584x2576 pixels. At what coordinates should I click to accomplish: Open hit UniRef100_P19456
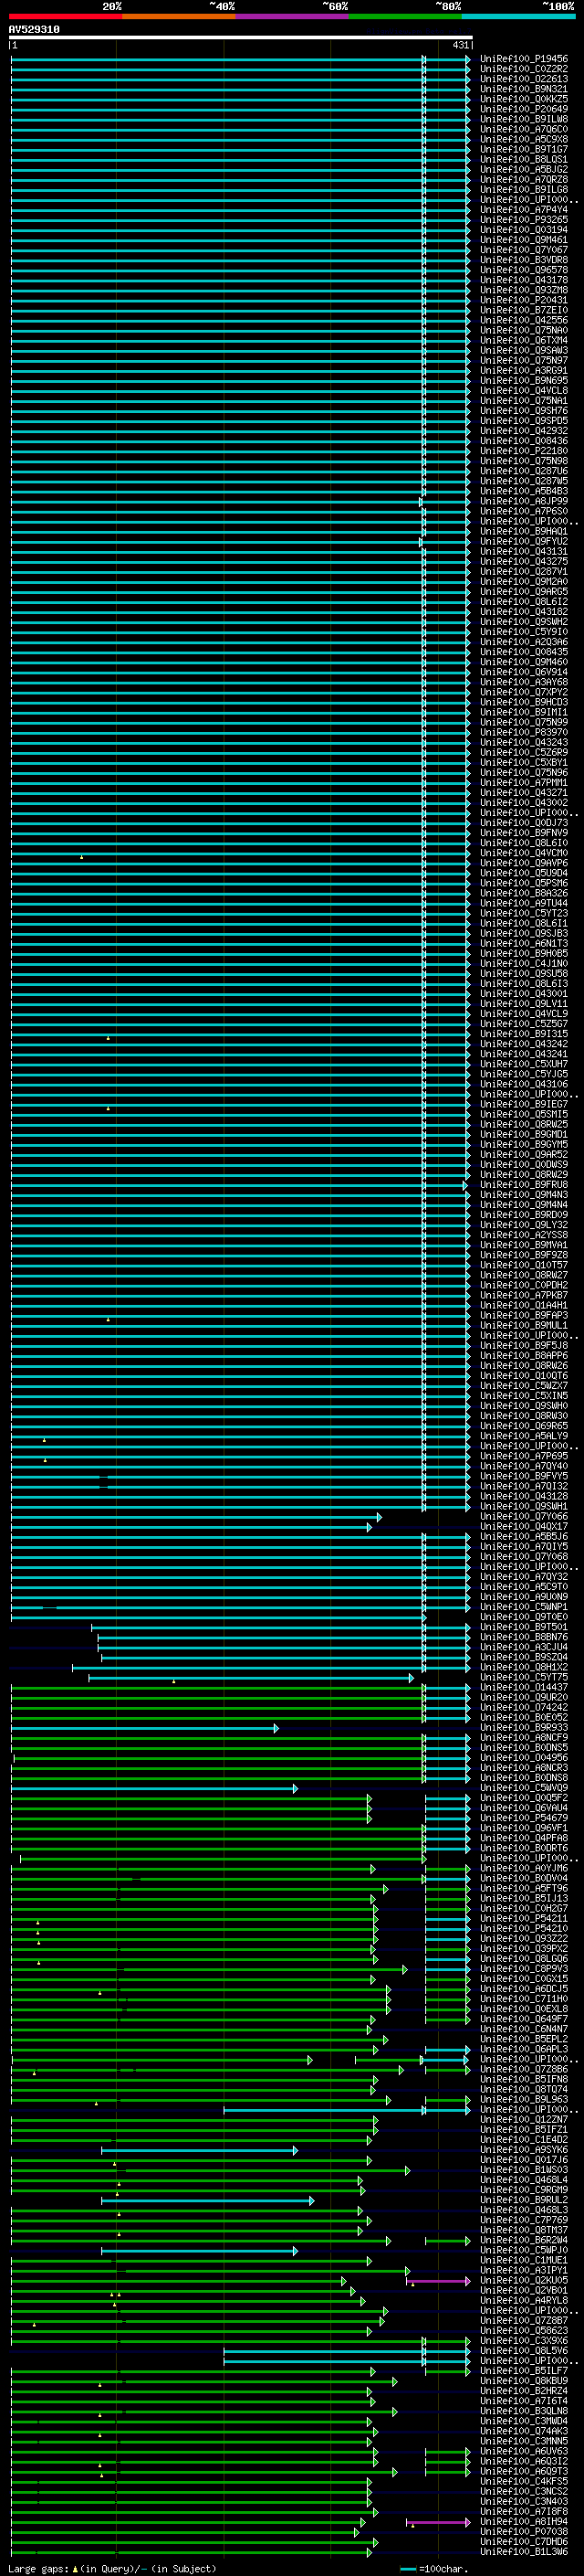tap(524, 59)
